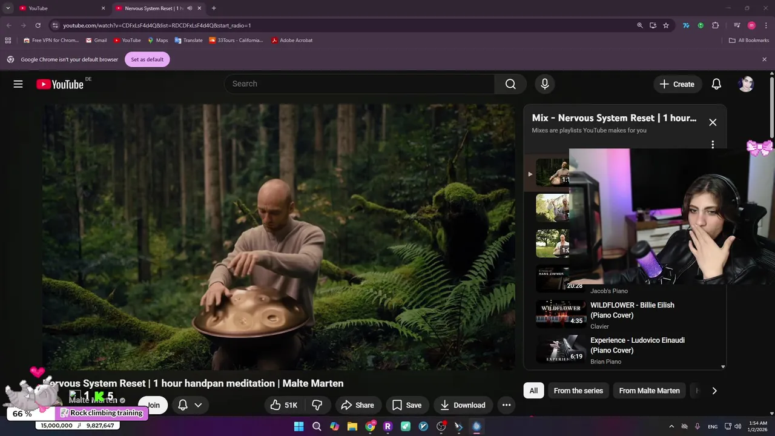Open Chrome profile avatar in toolbar
This screenshot has height=436, width=775.
click(751, 25)
